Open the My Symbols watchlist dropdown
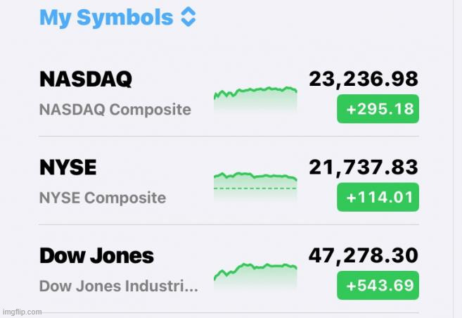462x318 pixels. pos(105,18)
